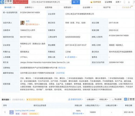Click the registered capital 106800万元人民币
The height and width of the screenshot is (116, 135).
tap(28, 30)
